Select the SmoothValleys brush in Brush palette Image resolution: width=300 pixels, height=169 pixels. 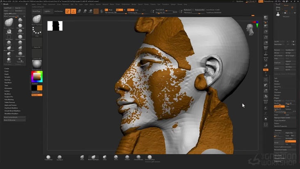(x=20, y=37)
